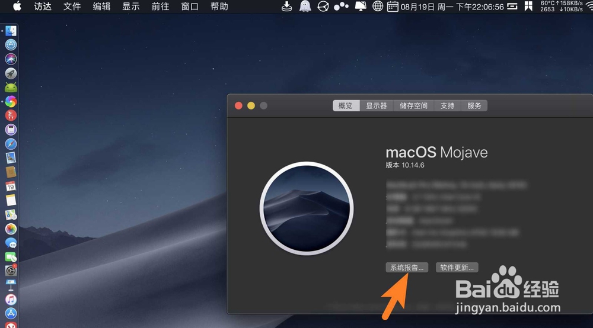
Task: Switch to the 支持 tab
Action: pyautogui.click(x=447, y=106)
